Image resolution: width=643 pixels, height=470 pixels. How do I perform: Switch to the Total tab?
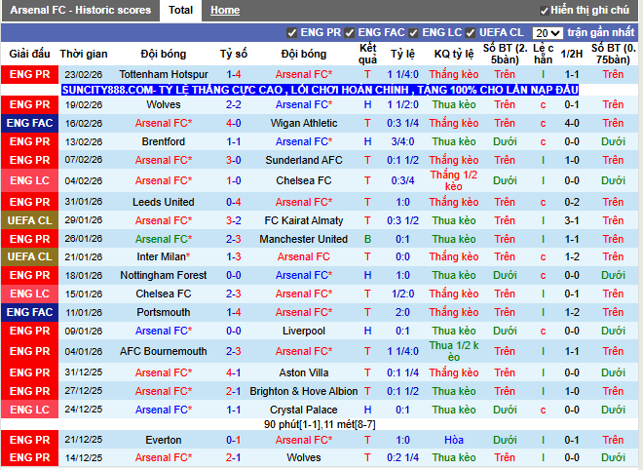click(180, 10)
